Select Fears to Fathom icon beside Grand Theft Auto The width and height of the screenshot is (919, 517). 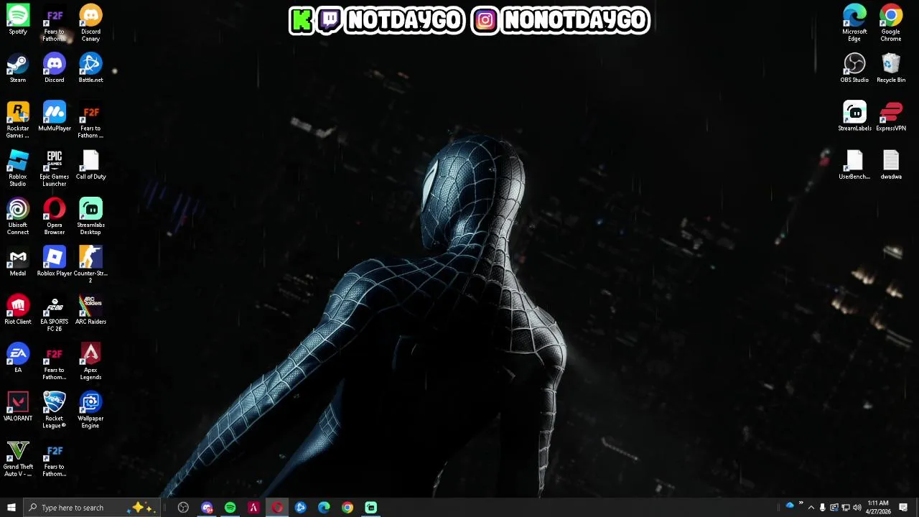(x=55, y=458)
